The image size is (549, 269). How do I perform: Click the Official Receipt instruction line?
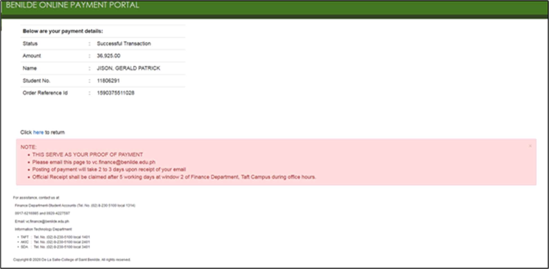click(x=174, y=177)
